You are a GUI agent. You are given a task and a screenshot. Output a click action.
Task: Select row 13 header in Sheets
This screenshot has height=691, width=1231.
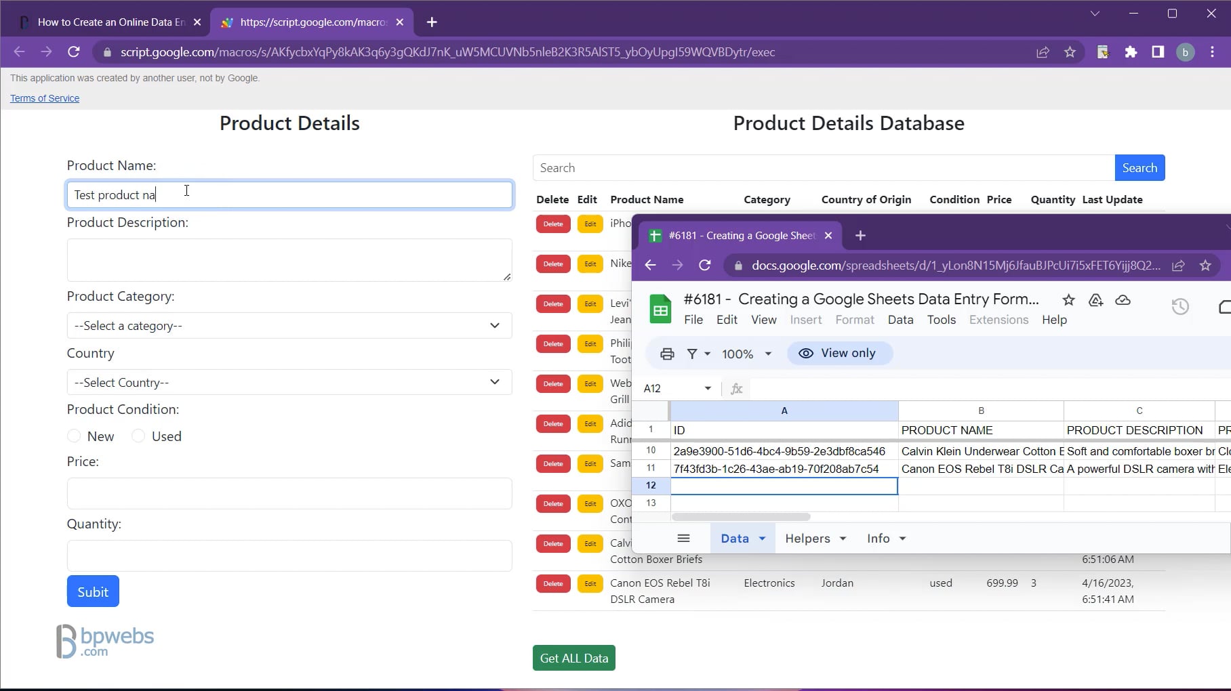click(651, 503)
